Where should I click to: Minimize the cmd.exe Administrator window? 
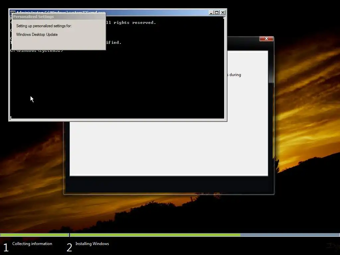click(211, 13)
